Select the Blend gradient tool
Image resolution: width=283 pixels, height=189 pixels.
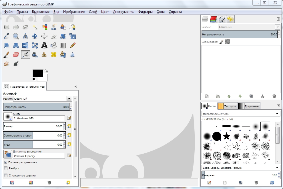click(x=63, y=45)
